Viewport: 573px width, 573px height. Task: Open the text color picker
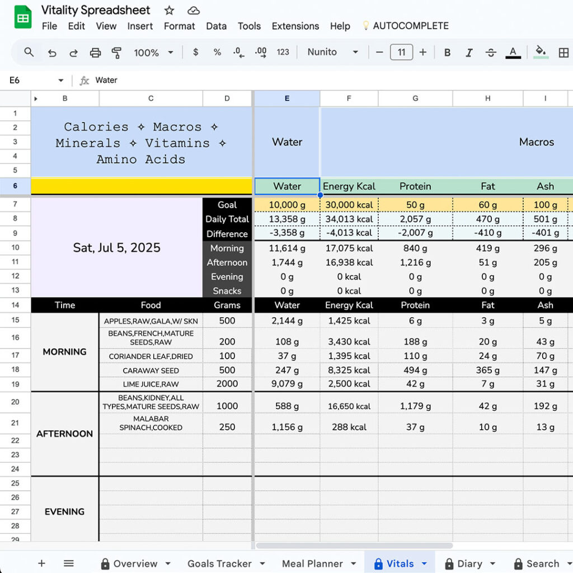click(x=513, y=53)
